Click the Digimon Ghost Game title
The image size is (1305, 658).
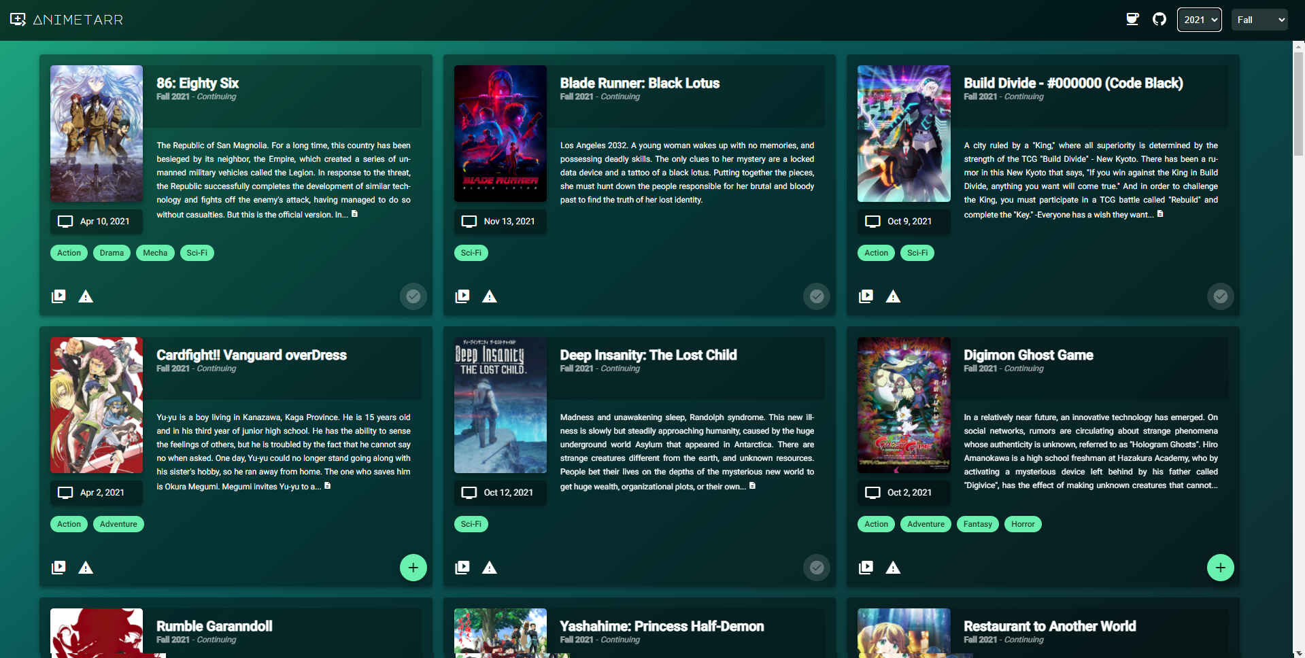[x=1028, y=355]
